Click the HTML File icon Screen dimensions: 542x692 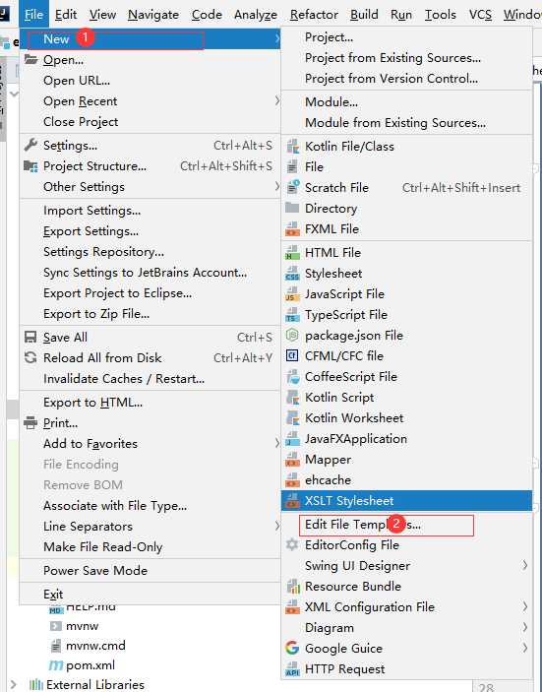pyautogui.click(x=292, y=253)
